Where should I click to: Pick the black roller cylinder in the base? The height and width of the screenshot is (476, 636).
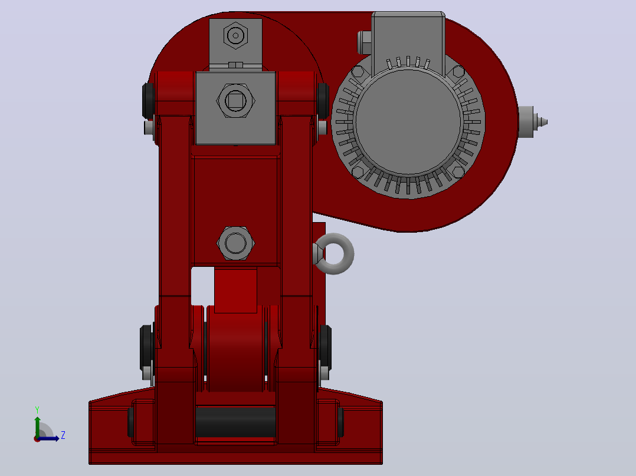(235, 422)
